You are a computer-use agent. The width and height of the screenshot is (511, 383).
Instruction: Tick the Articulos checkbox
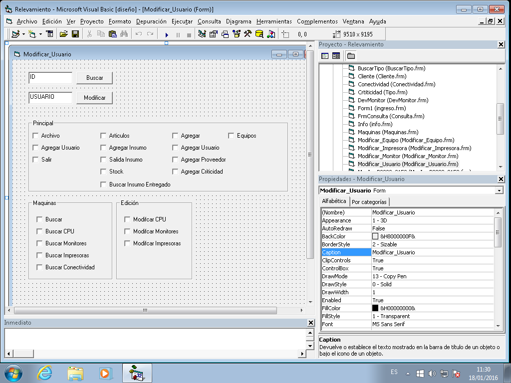point(103,136)
